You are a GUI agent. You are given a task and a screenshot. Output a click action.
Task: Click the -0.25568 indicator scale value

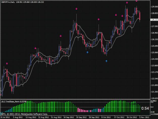[x=154, y=114]
